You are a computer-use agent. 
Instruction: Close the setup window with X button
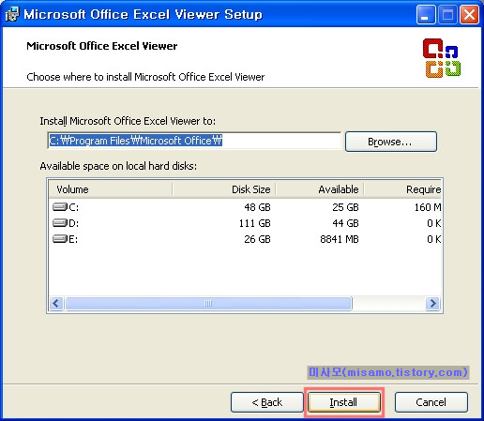coord(469,14)
